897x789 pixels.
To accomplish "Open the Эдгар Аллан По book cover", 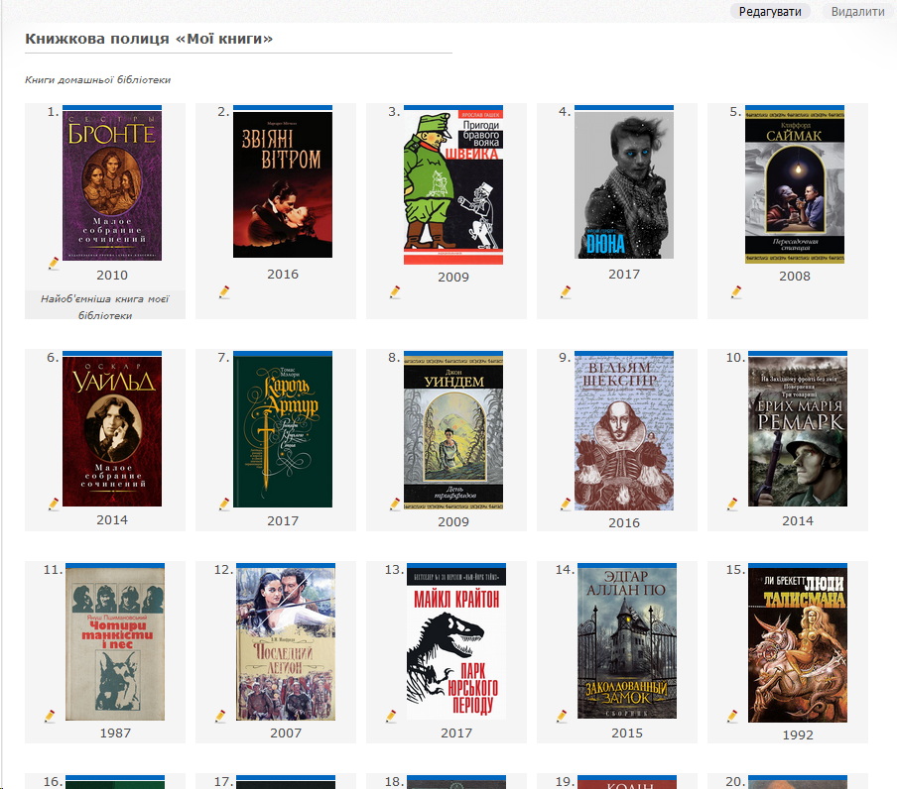I will (627, 641).
